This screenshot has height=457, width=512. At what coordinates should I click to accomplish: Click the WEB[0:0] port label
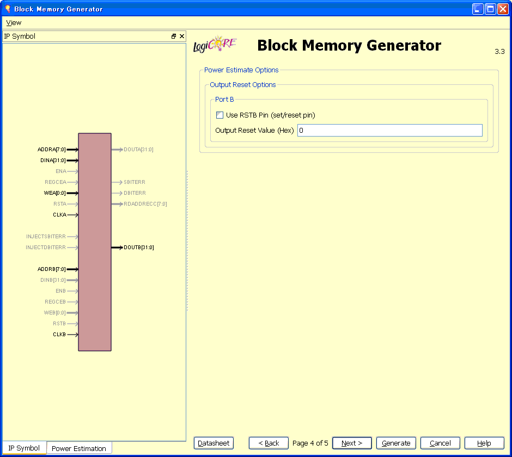55,313
